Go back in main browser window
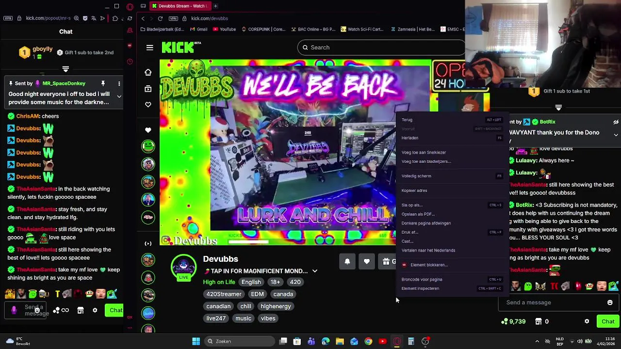Image resolution: width=621 pixels, height=349 pixels. click(143, 18)
